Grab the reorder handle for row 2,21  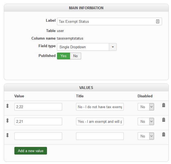pos(8,120)
